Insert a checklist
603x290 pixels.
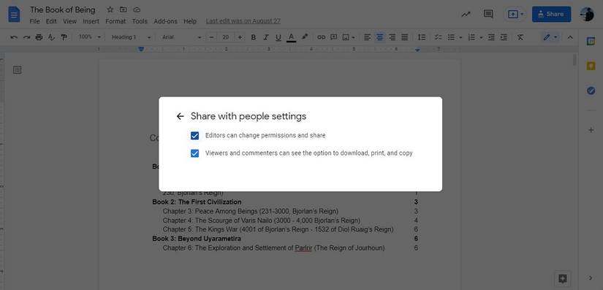coord(438,37)
